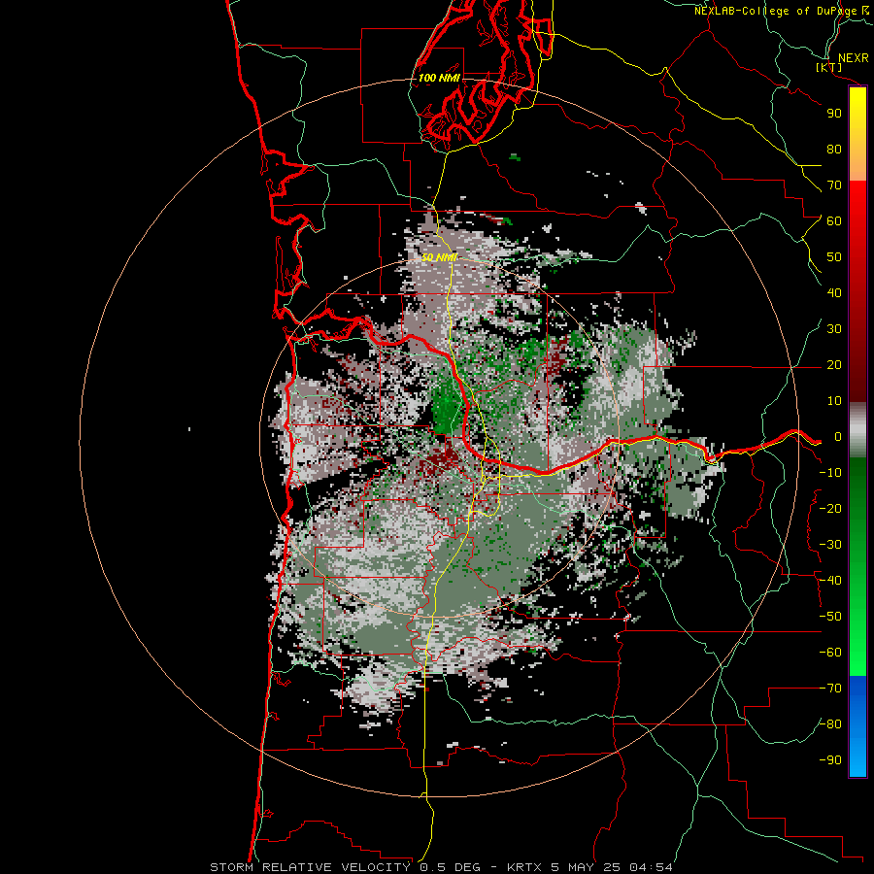
Task: Click the -40 value on velocity scale
Action: click(x=830, y=581)
